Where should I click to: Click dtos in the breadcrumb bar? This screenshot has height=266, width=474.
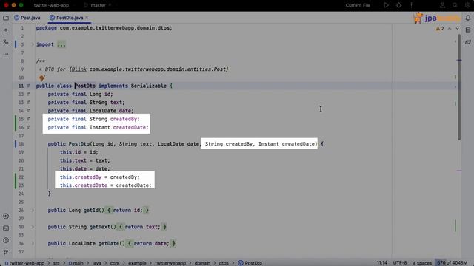tap(224, 263)
